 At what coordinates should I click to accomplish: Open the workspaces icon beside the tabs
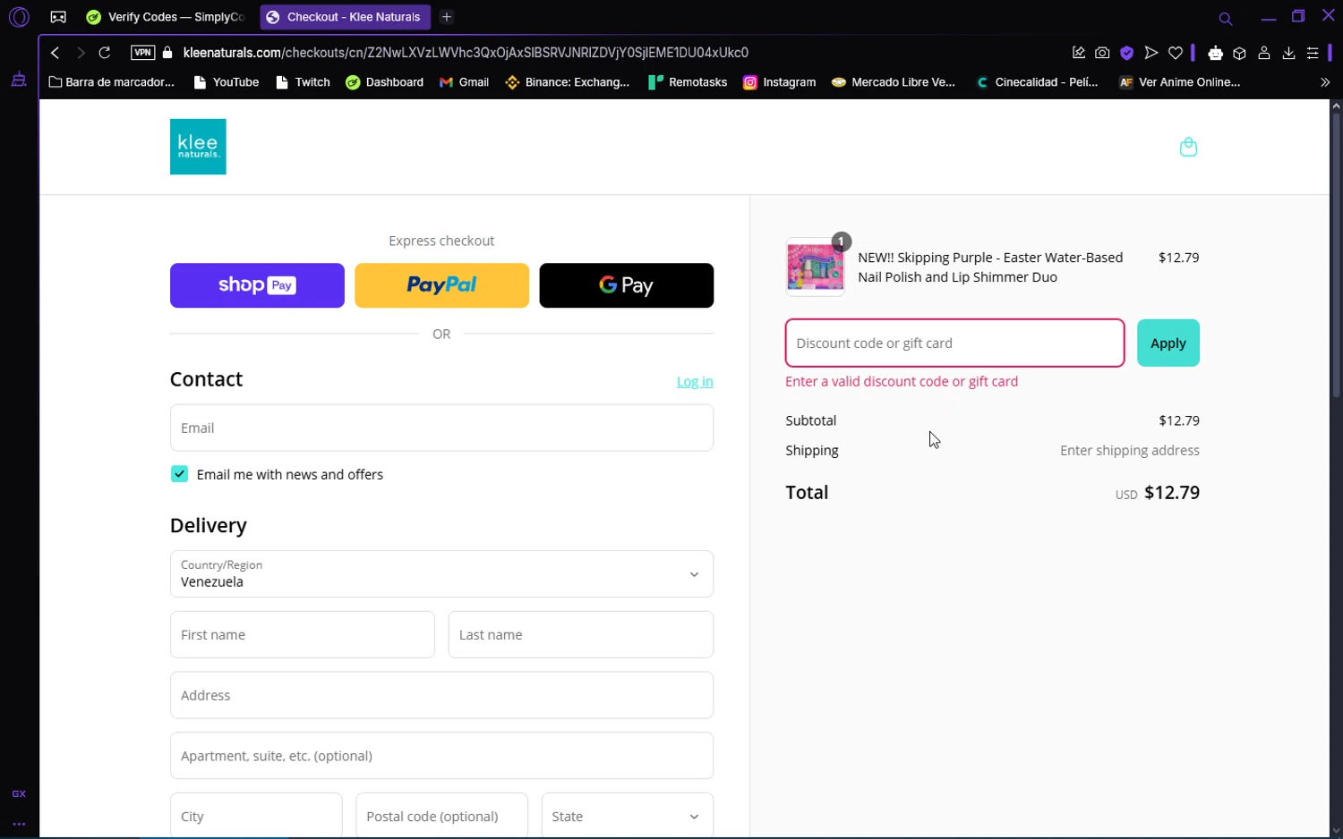(x=58, y=17)
